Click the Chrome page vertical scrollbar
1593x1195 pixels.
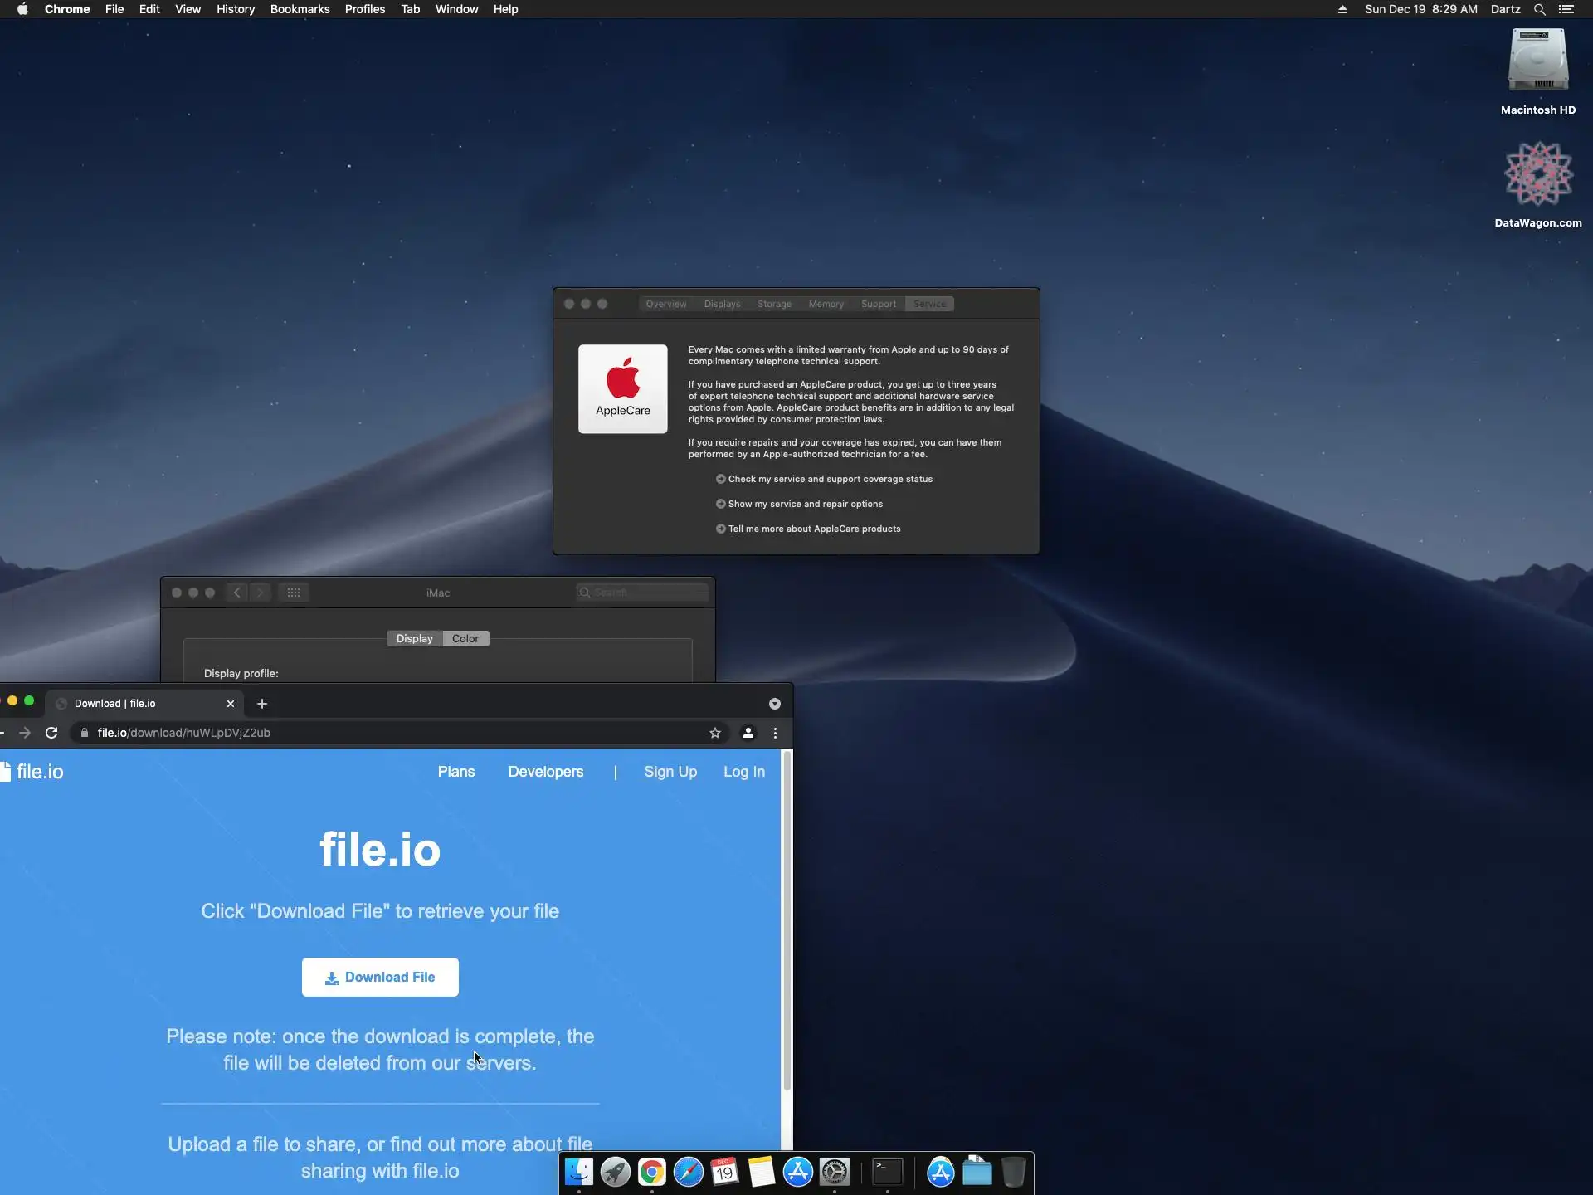[x=787, y=921]
